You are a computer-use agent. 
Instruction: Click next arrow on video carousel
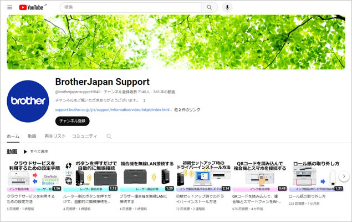coord(344,176)
